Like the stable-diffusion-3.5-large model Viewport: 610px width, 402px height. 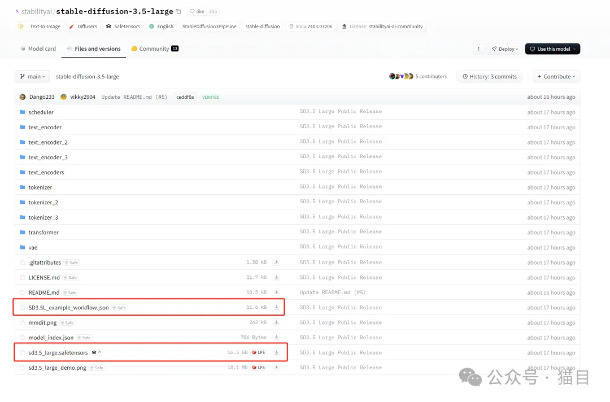(197, 11)
